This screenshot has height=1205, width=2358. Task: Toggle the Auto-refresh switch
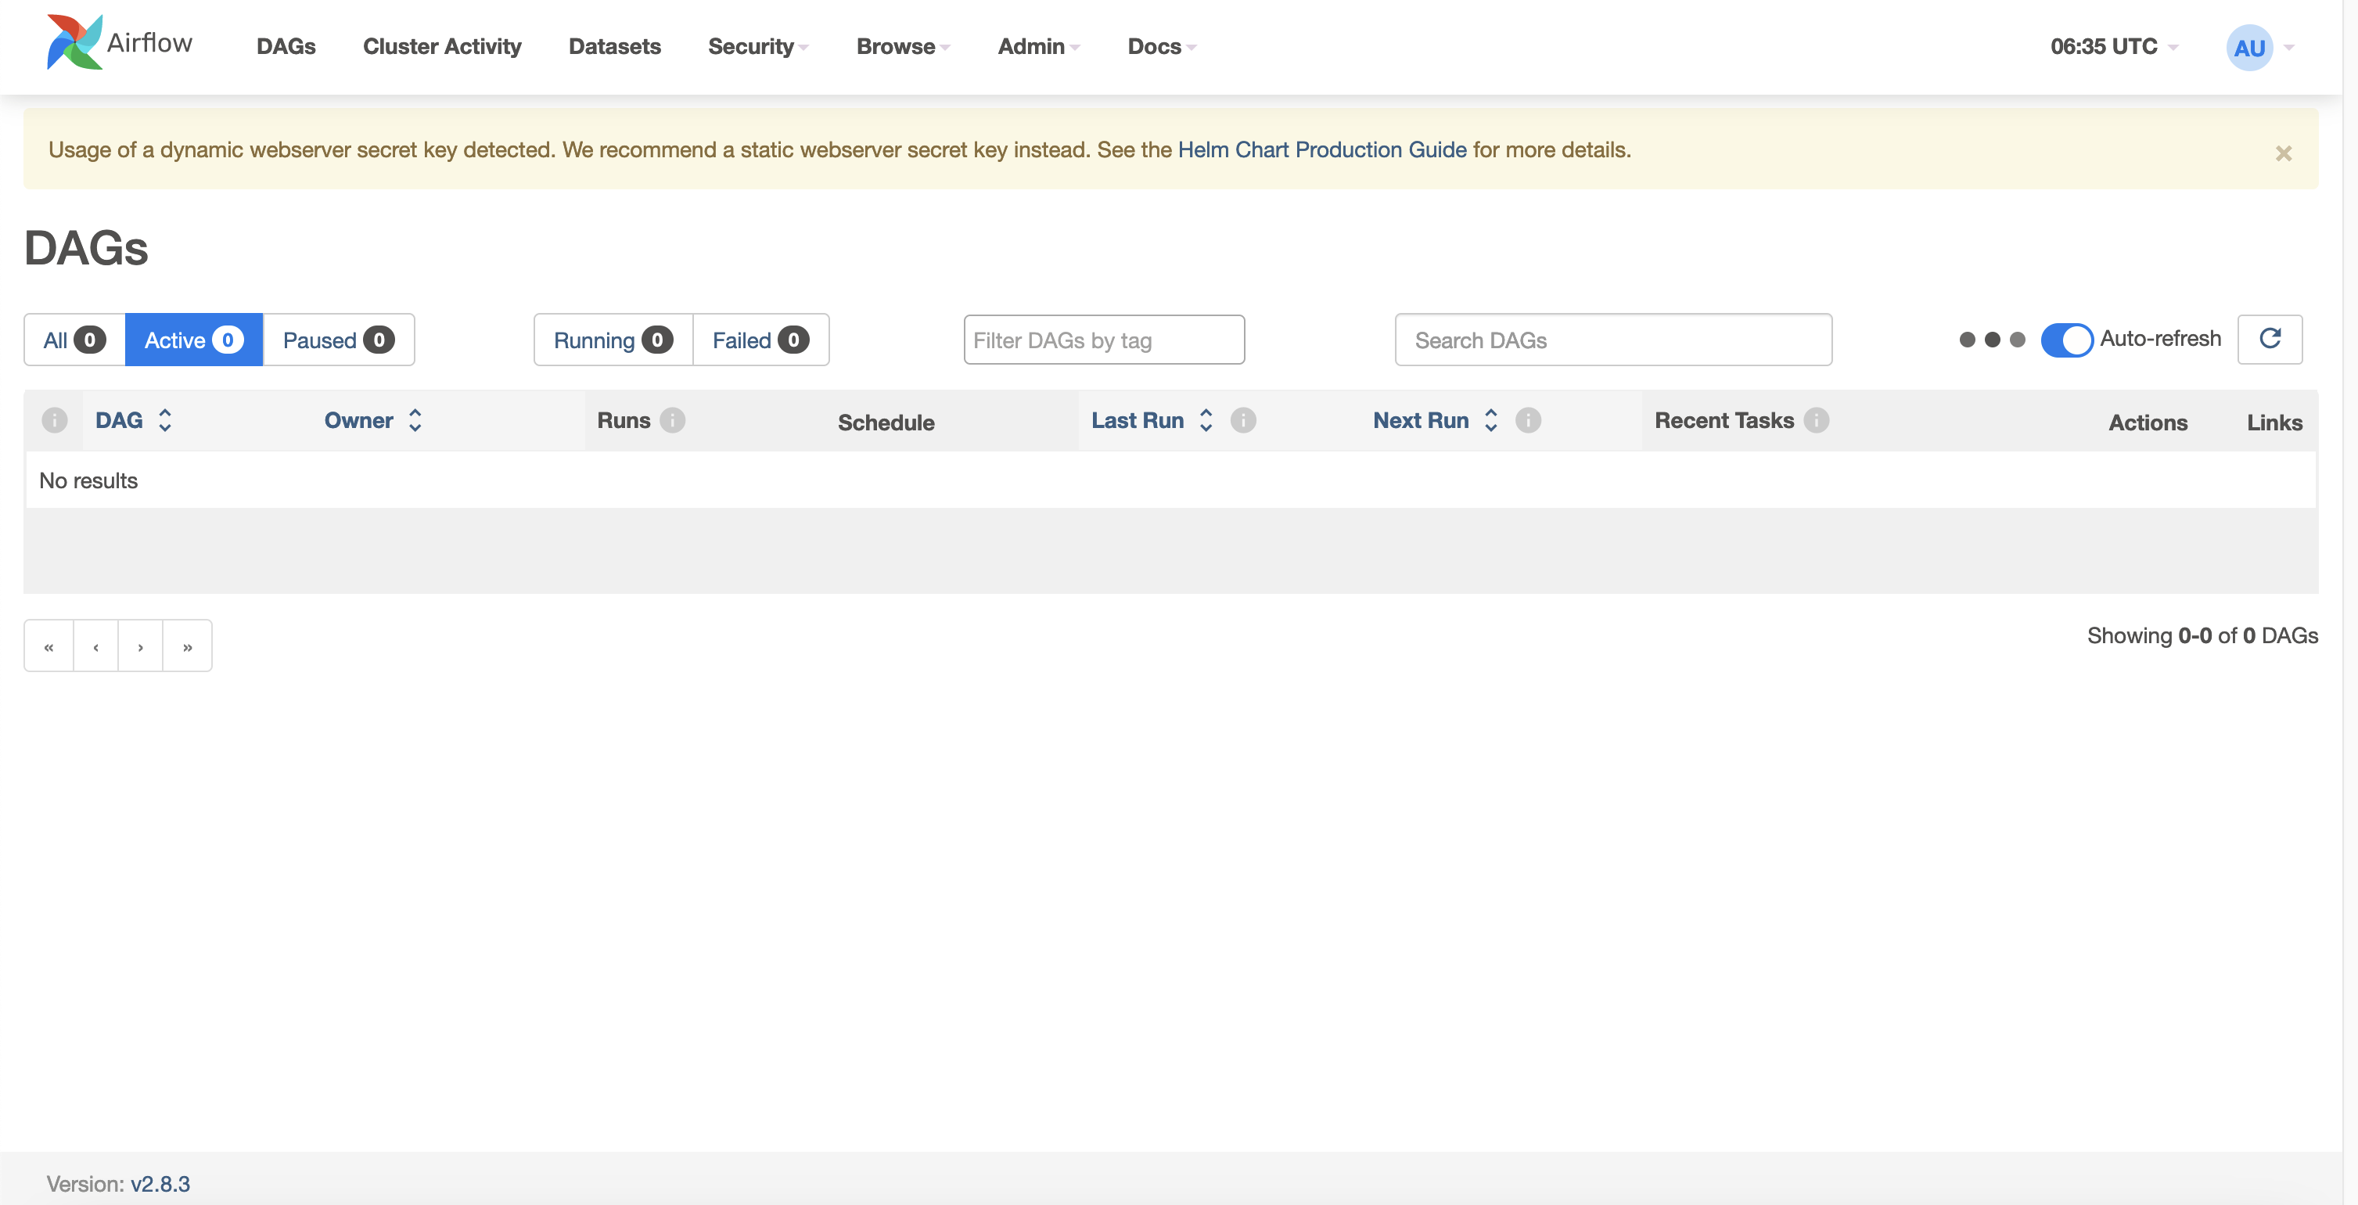pyautogui.click(x=2066, y=340)
